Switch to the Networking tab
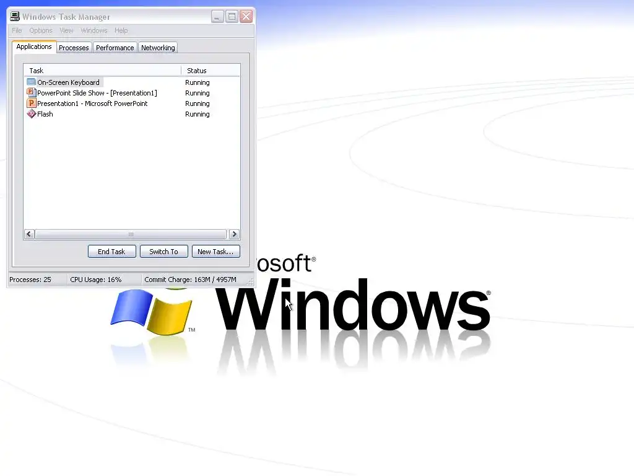This screenshot has width=634, height=476. 158,48
